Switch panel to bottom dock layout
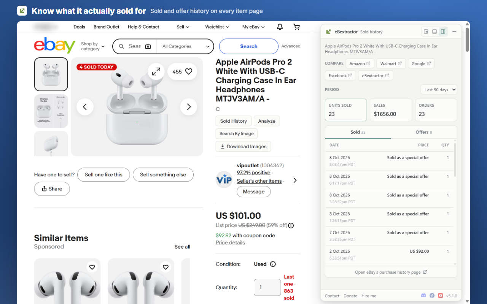This screenshot has height=304, width=487. (x=434, y=32)
